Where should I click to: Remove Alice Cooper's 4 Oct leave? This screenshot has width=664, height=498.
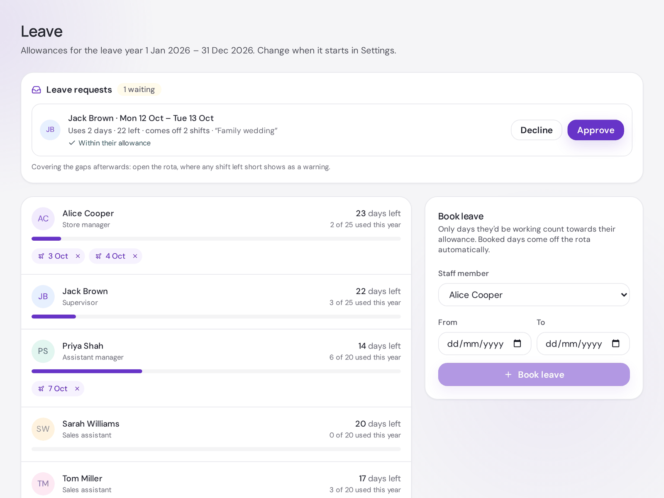tap(135, 256)
